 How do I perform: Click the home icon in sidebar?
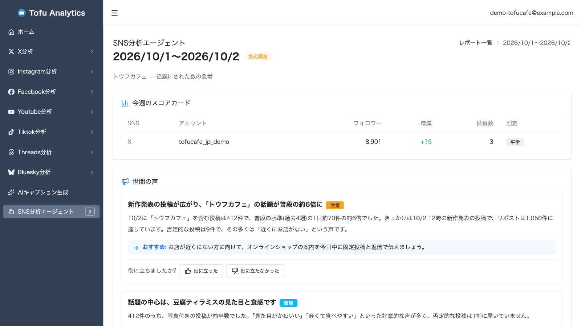click(11, 32)
